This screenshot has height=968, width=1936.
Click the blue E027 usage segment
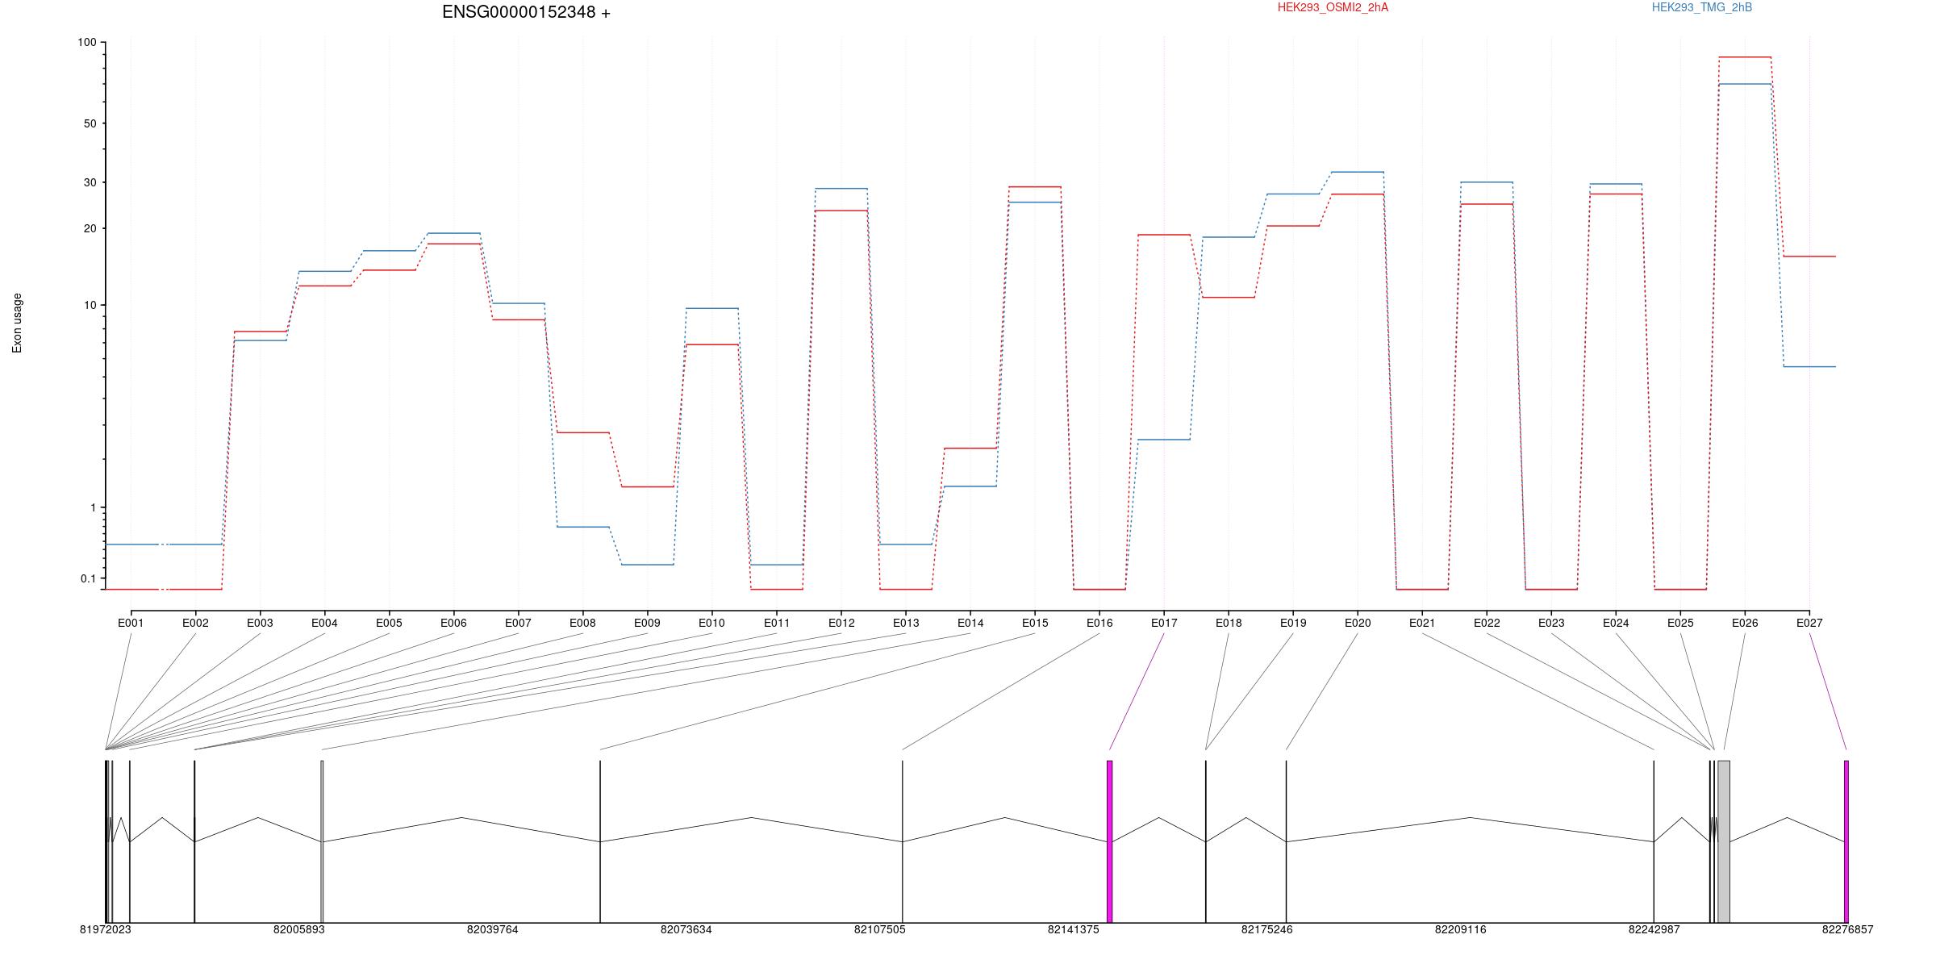(x=1809, y=367)
